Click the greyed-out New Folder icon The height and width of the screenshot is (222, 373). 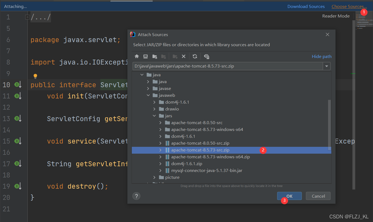175,56
